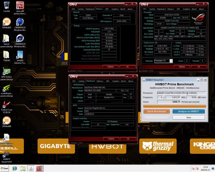Open the bench folder shortcut
This screenshot has height=172, width=215.
[6, 41]
